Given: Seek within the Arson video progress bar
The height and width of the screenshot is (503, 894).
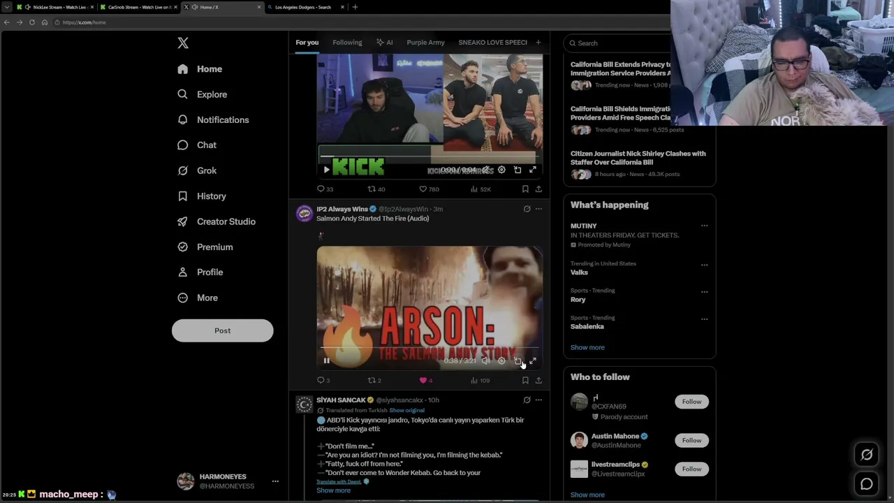Looking at the screenshot, I should 429,347.
